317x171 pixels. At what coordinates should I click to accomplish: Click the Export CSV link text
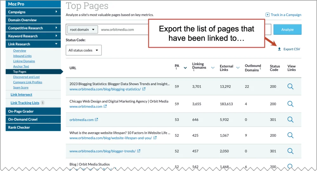coord(292,49)
